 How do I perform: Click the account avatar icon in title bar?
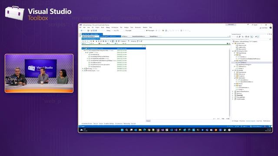click(x=271, y=28)
